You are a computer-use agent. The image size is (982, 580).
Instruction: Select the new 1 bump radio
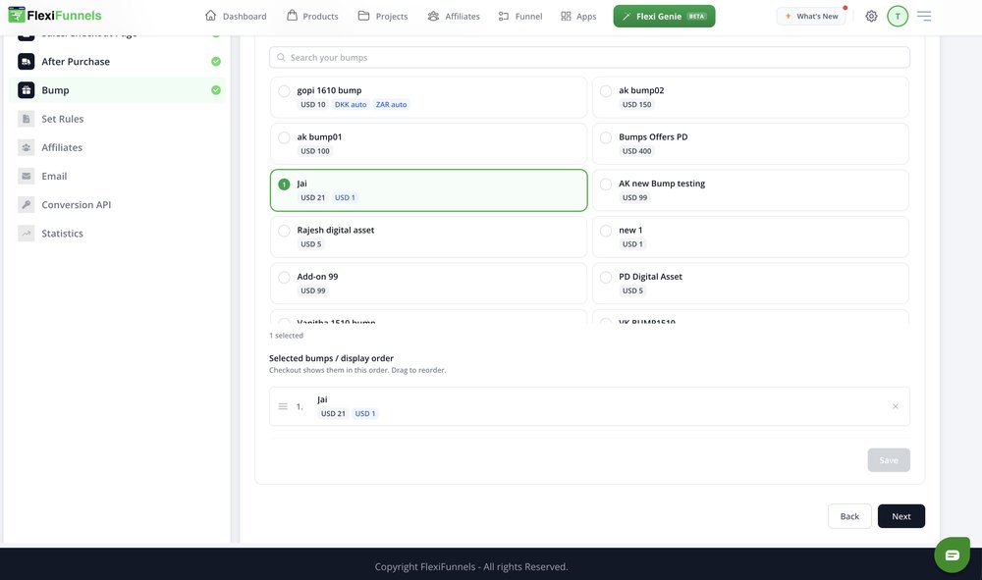(606, 231)
